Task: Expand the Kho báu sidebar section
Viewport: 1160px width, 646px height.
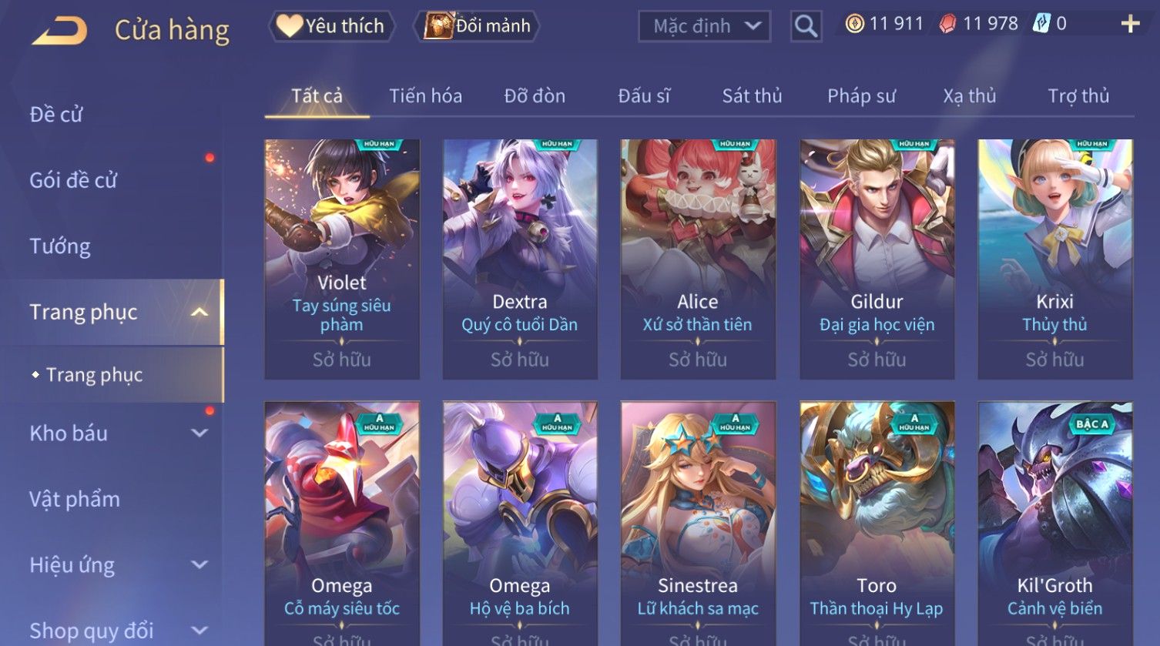Action: click(199, 433)
